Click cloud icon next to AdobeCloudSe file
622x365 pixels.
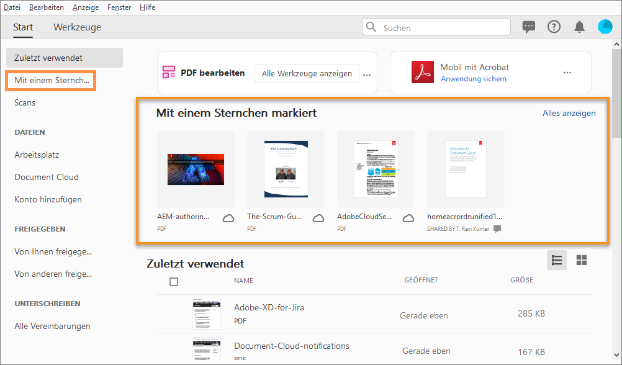[x=408, y=219]
